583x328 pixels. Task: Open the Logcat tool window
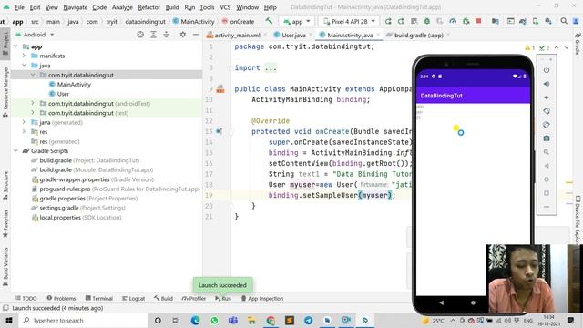(x=134, y=298)
